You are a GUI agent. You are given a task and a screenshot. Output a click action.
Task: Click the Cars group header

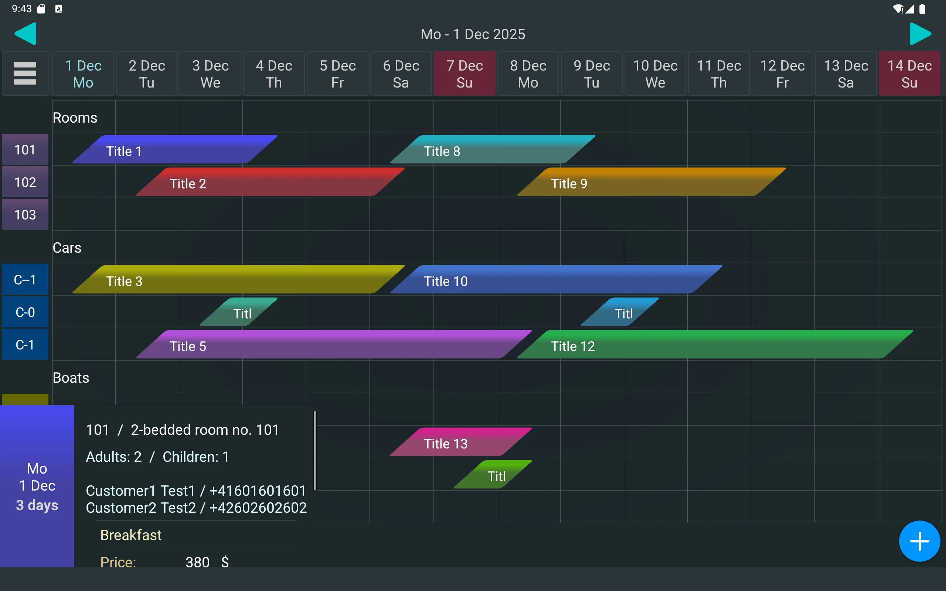coord(67,248)
